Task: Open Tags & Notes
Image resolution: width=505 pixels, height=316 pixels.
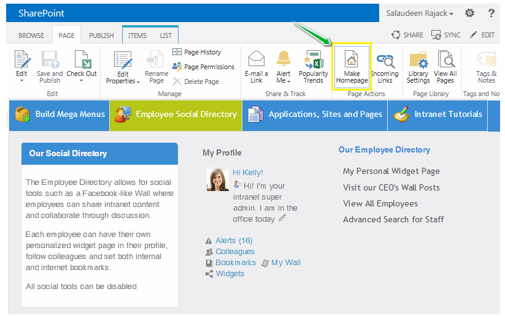Action: 487,67
